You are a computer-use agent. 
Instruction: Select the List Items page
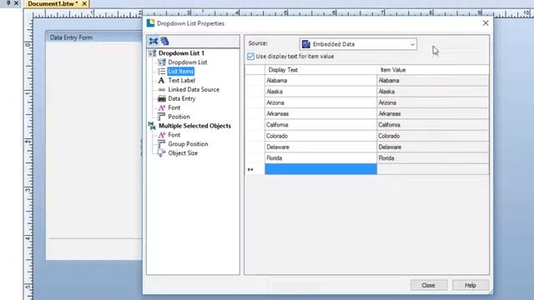[x=181, y=71]
